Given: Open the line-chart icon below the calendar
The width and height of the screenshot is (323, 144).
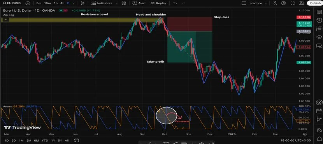Looking at the screenshot, I should (319, 119).
